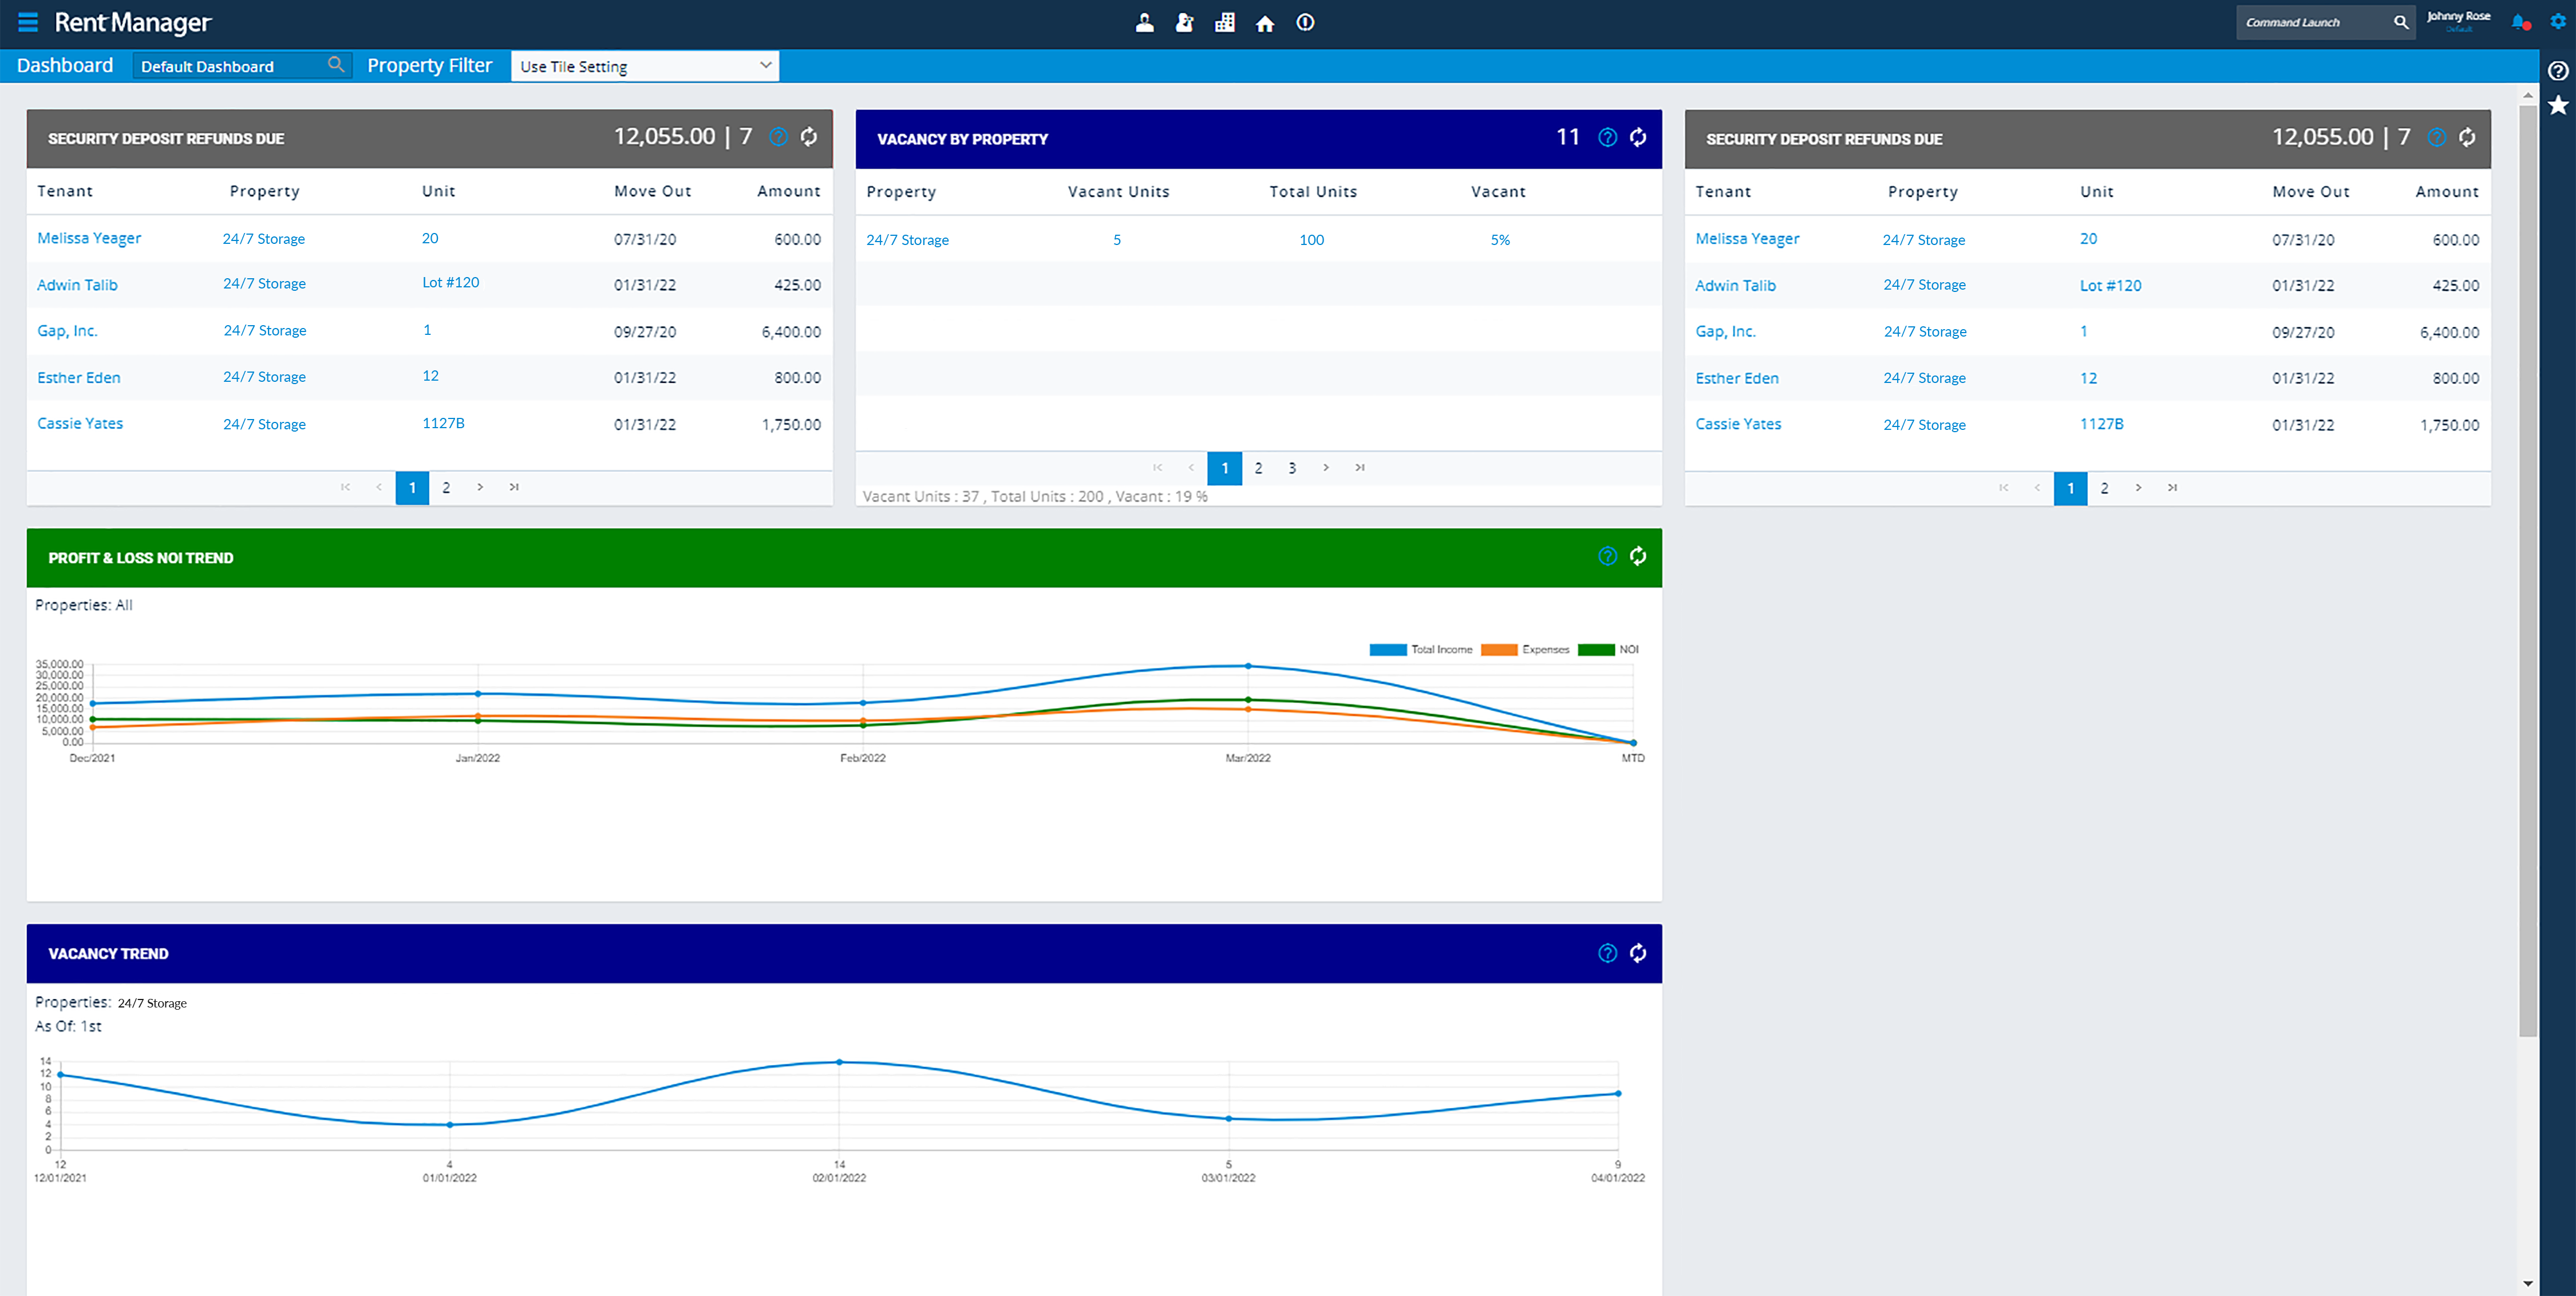Toggle Expenses legend swatch

point(1499,649)
